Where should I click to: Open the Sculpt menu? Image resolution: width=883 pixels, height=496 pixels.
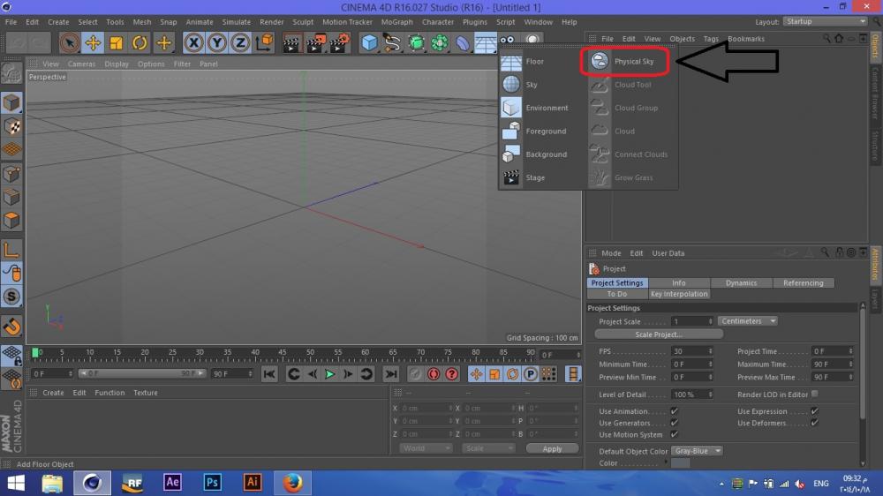point(303,22)
